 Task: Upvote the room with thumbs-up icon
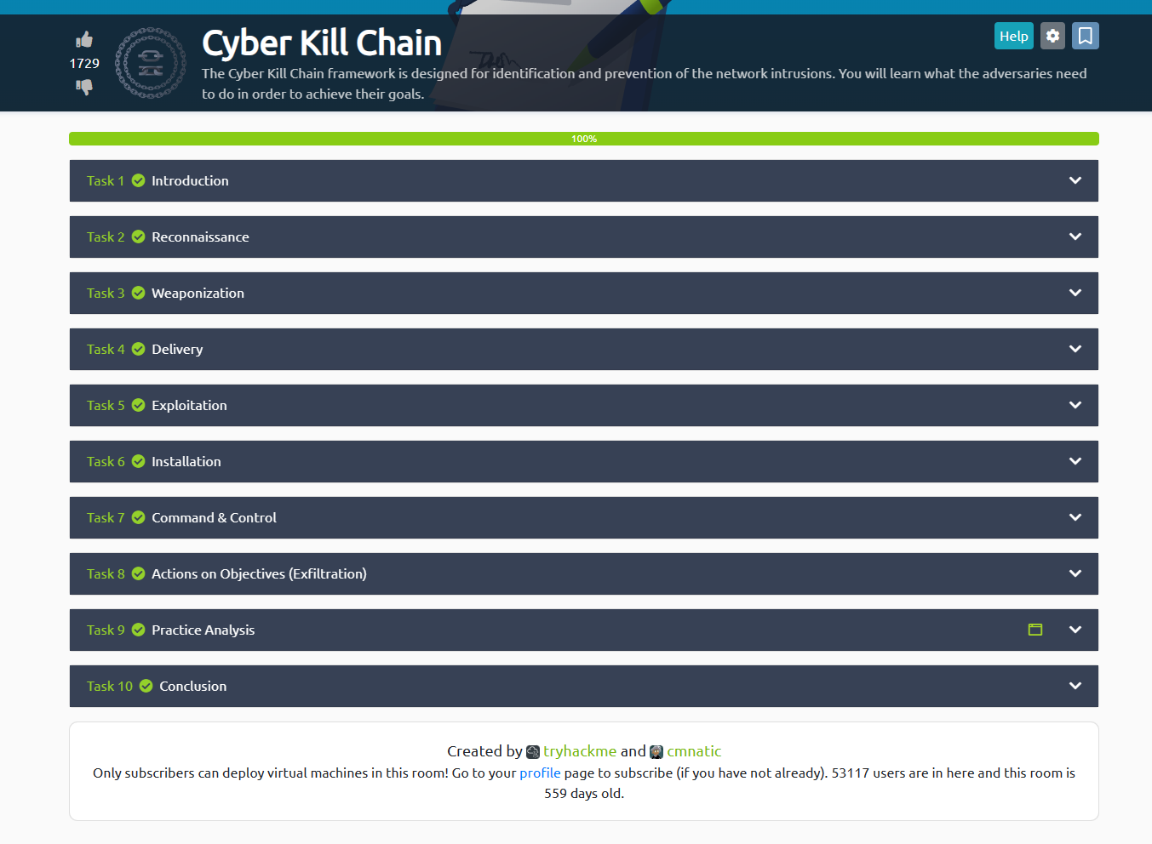84,39
